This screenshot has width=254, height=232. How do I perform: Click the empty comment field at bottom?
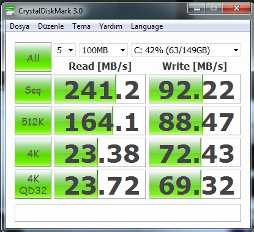128,213
